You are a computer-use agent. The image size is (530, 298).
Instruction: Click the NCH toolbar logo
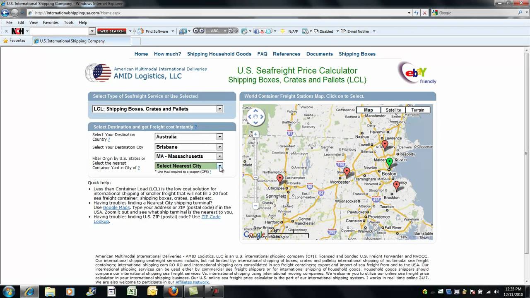pyautogui.click(x=18, y=31)
